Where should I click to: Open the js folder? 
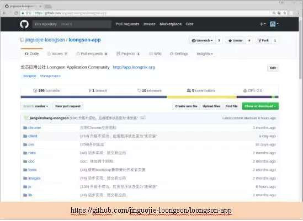(x=30, y=187)
